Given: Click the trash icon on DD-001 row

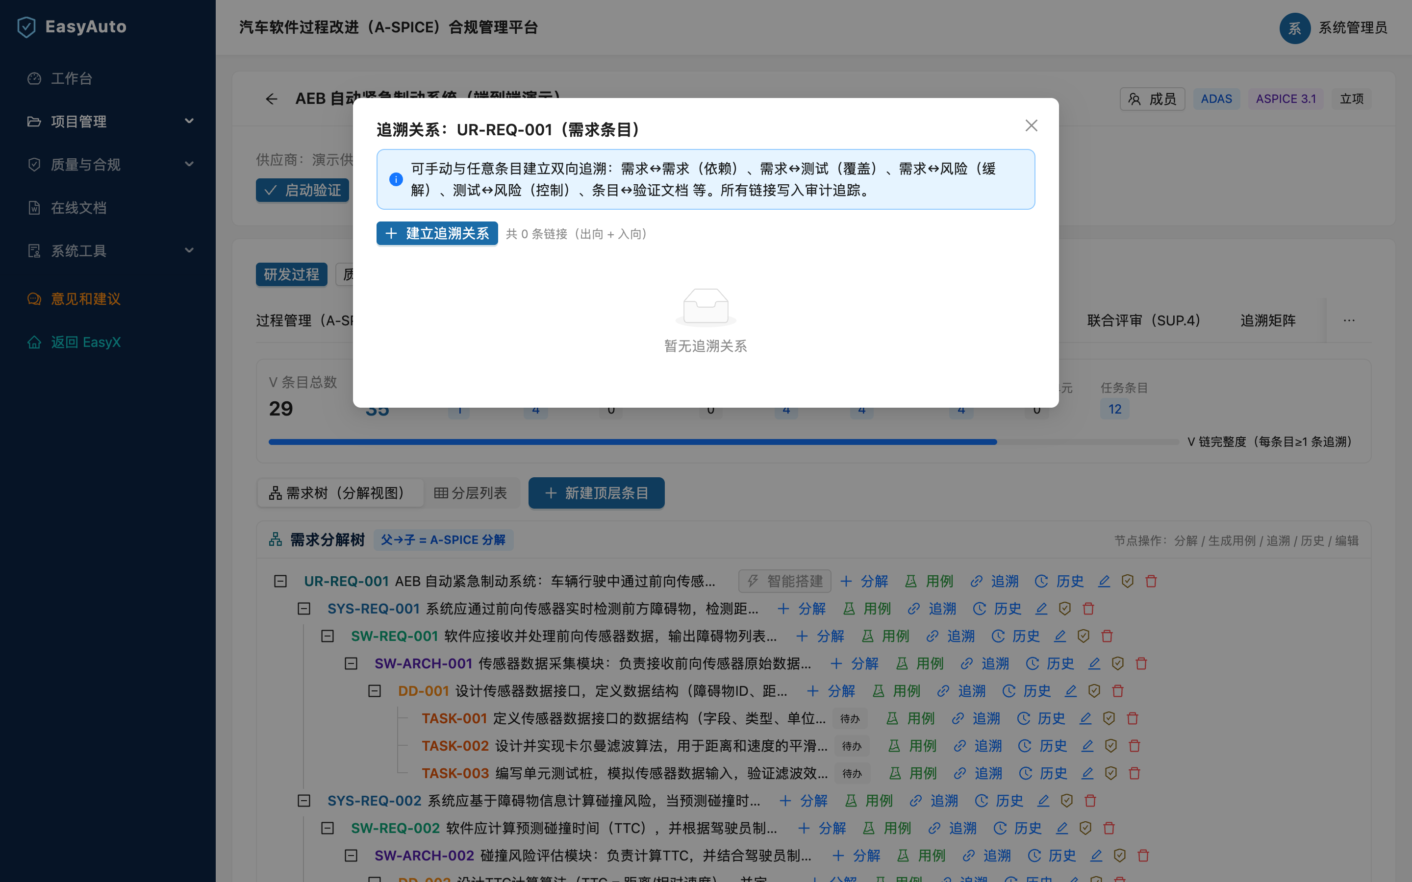Looking at the screenshot, I should 1117,691.
